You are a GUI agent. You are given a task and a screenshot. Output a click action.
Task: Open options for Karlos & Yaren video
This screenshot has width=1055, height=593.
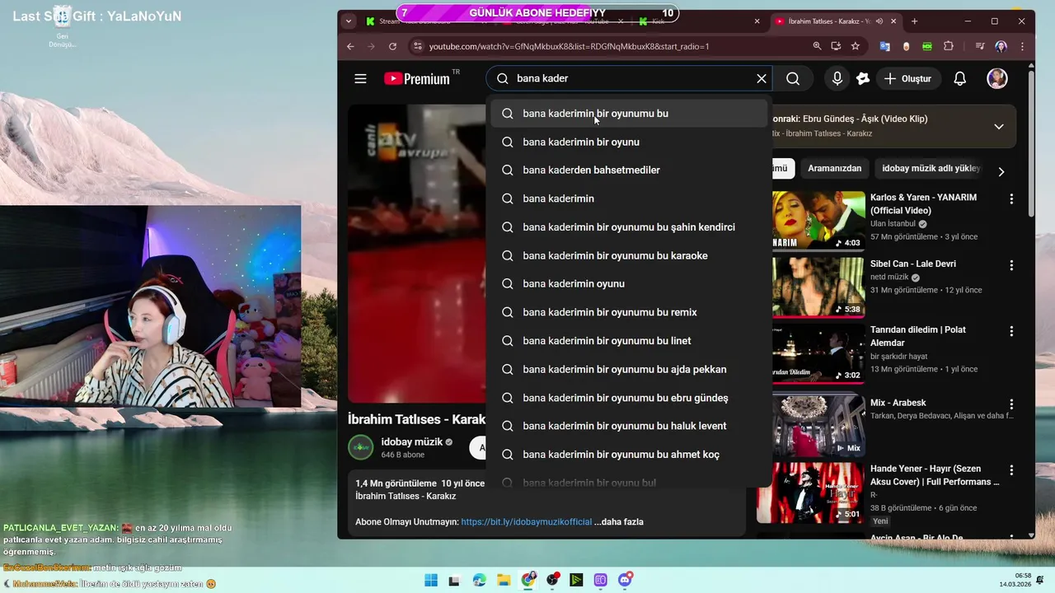pyautogui.click(x=1011, y=199)
